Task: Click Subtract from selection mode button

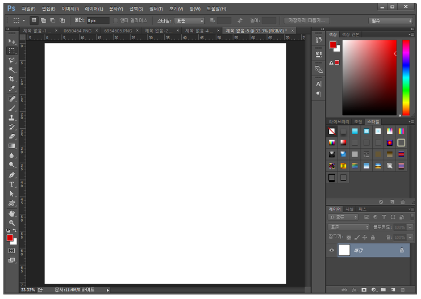Action: [53, 20]
